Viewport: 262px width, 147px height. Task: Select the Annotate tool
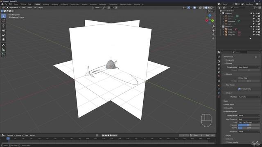[x=4, y=45]
